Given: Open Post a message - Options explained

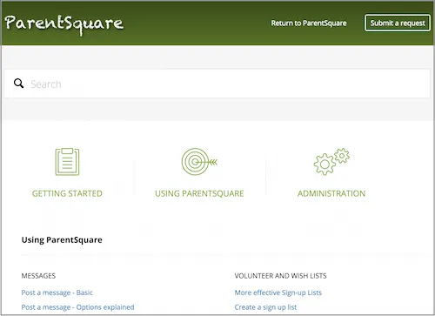Looking at the screenshot, I should click(x=77, y=307).
